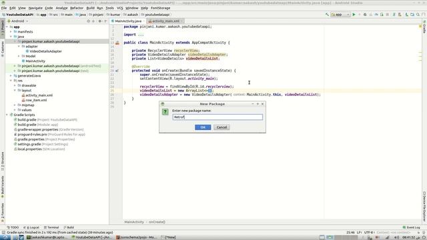
Task: Open the app run configuration dropdown
Action: [340, 15]
